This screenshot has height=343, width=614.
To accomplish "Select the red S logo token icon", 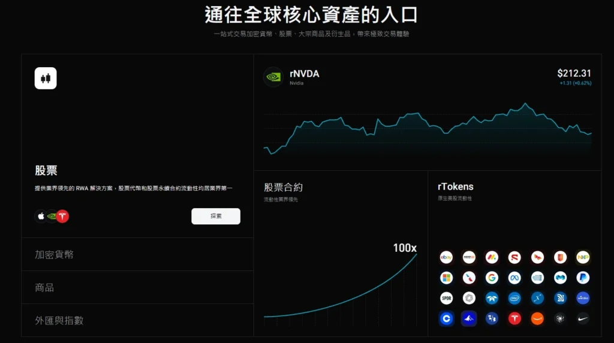I will [514, 257].
